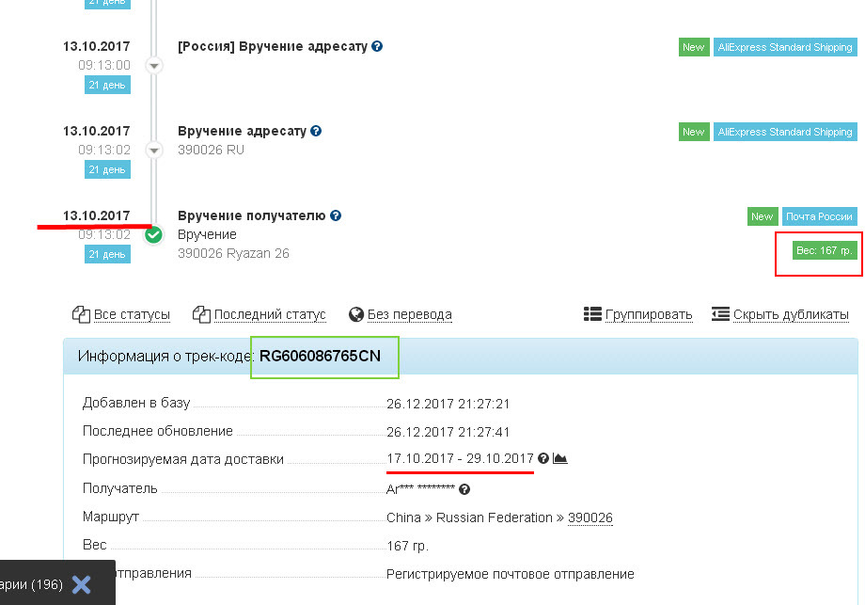Open postal code 390026 route link
The height and width of the screenshot is (605, 865).
point(590,517)
